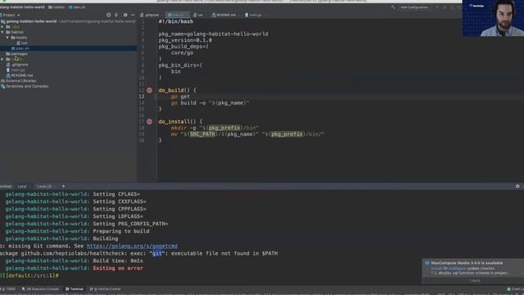This screenshot has height=295, width=524.
Task: Open the golang.org gogetcmd link in terminal
Action: [x=132, y=246]
